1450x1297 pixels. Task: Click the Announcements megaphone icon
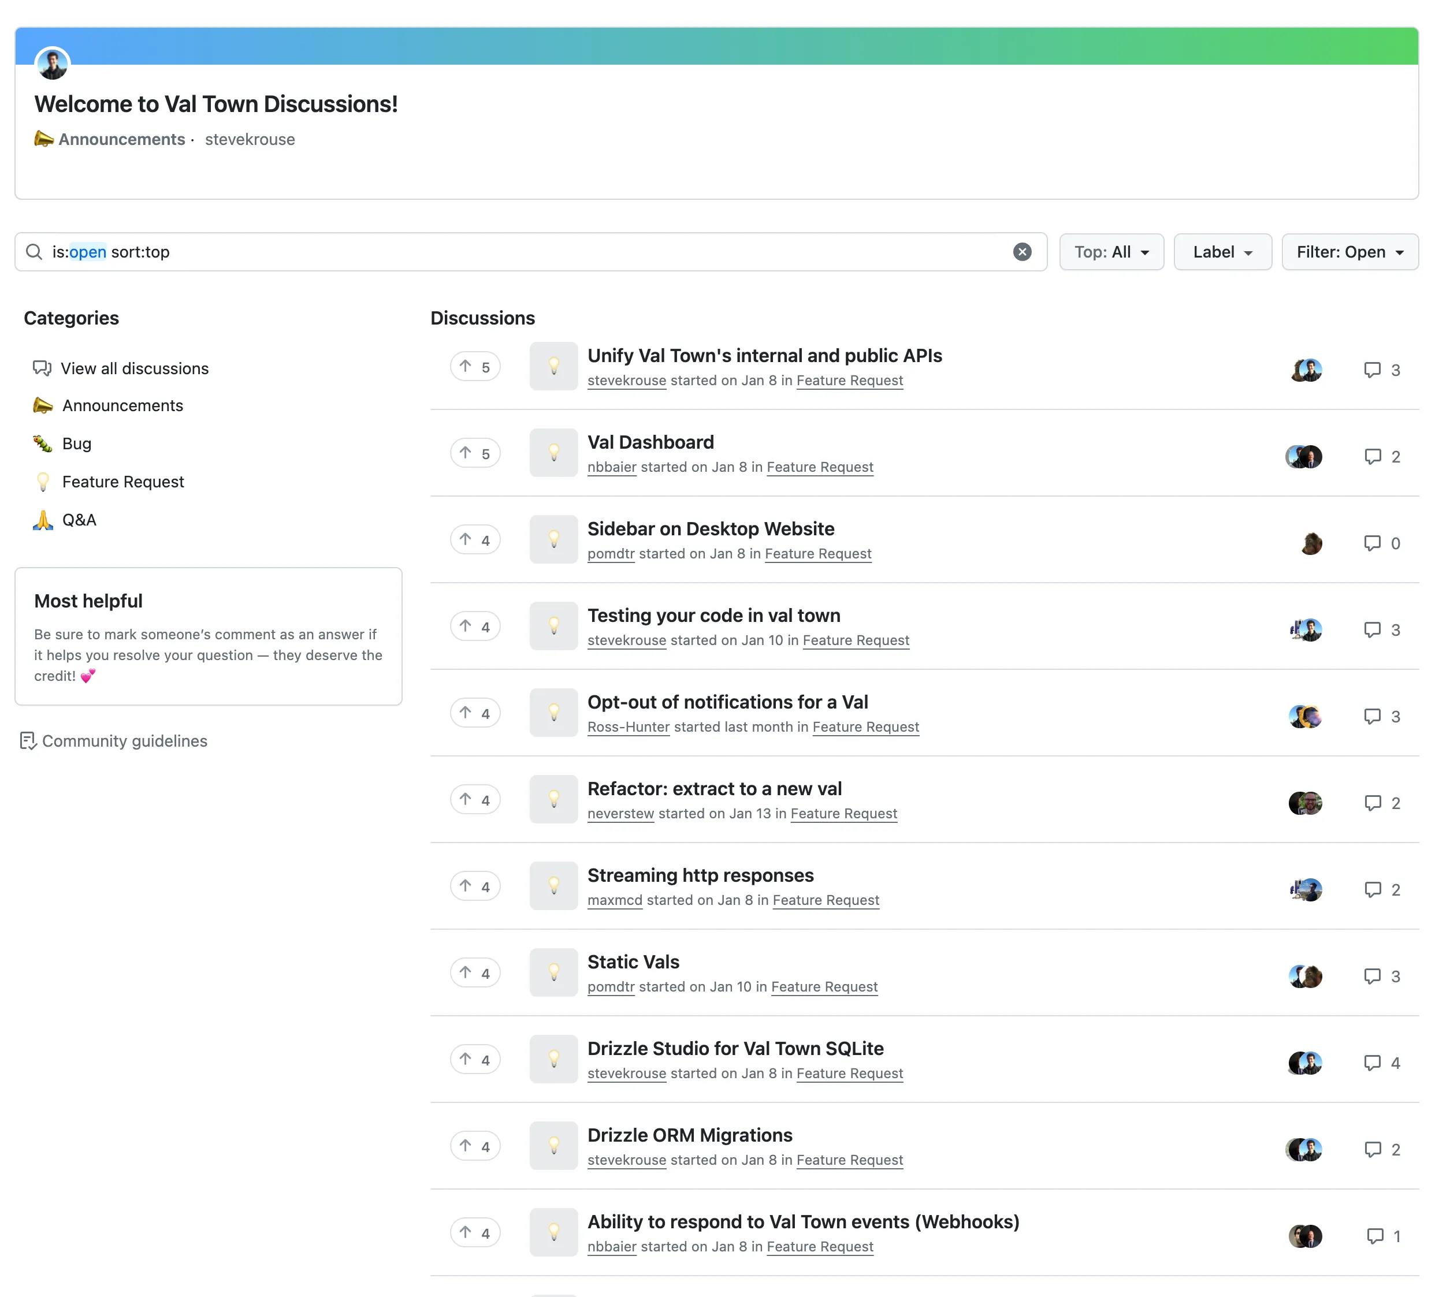(x=42, y=405)
